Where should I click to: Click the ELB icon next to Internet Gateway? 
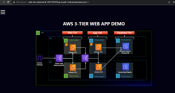[59, 58]
